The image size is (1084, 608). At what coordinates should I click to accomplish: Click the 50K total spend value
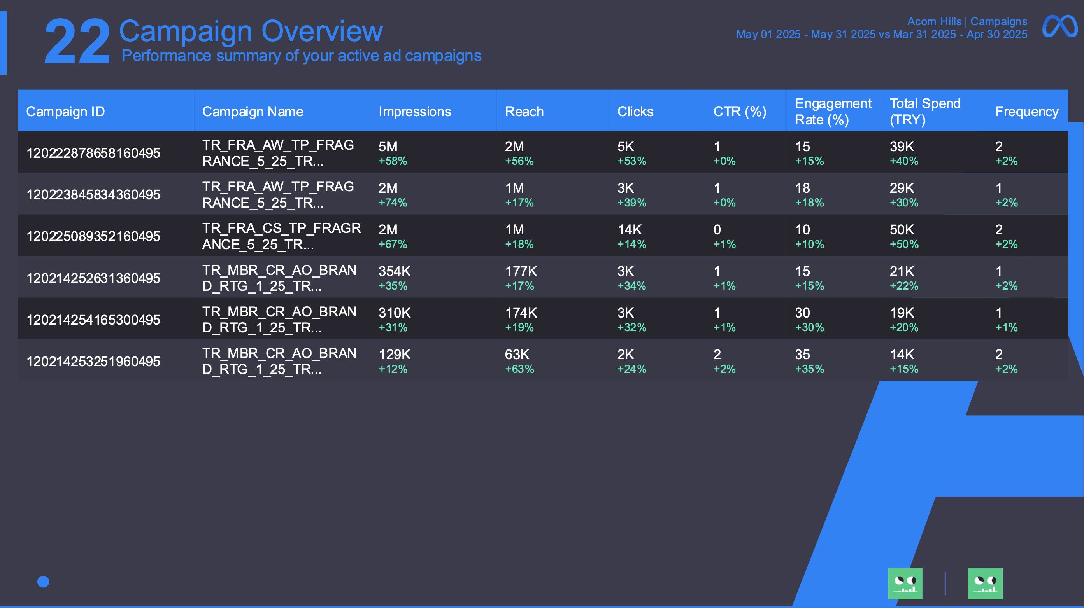pos(902,230)
